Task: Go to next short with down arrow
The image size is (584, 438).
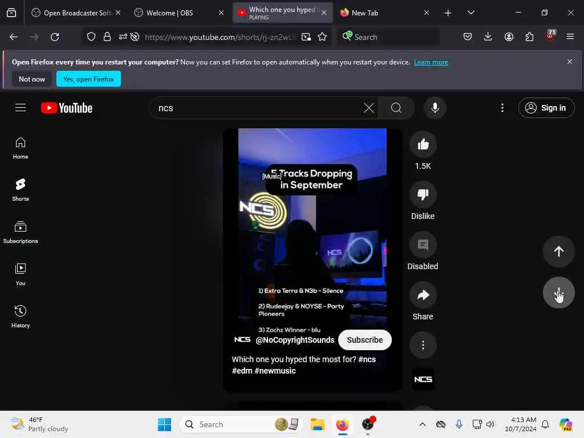Action: click(558, 293)
